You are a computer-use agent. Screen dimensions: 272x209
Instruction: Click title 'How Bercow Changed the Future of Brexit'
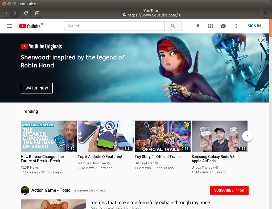click(42, 159)
